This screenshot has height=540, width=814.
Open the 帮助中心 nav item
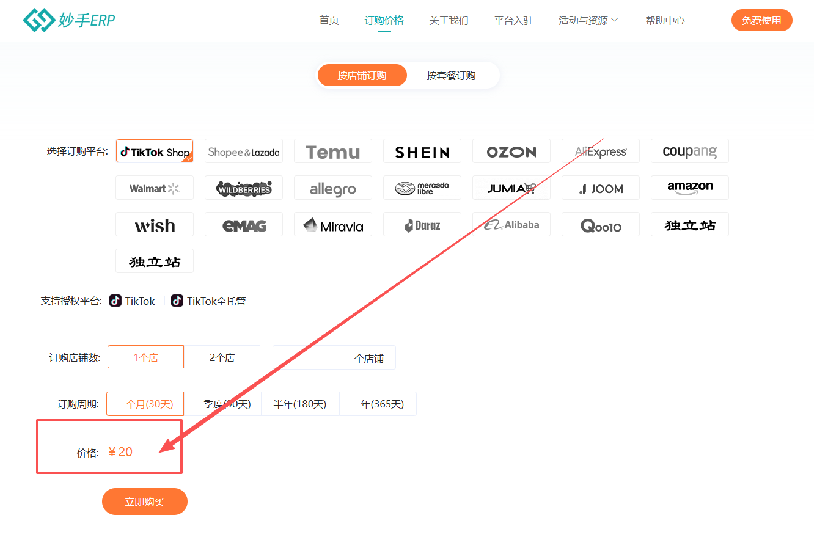[x=665, y=21]
